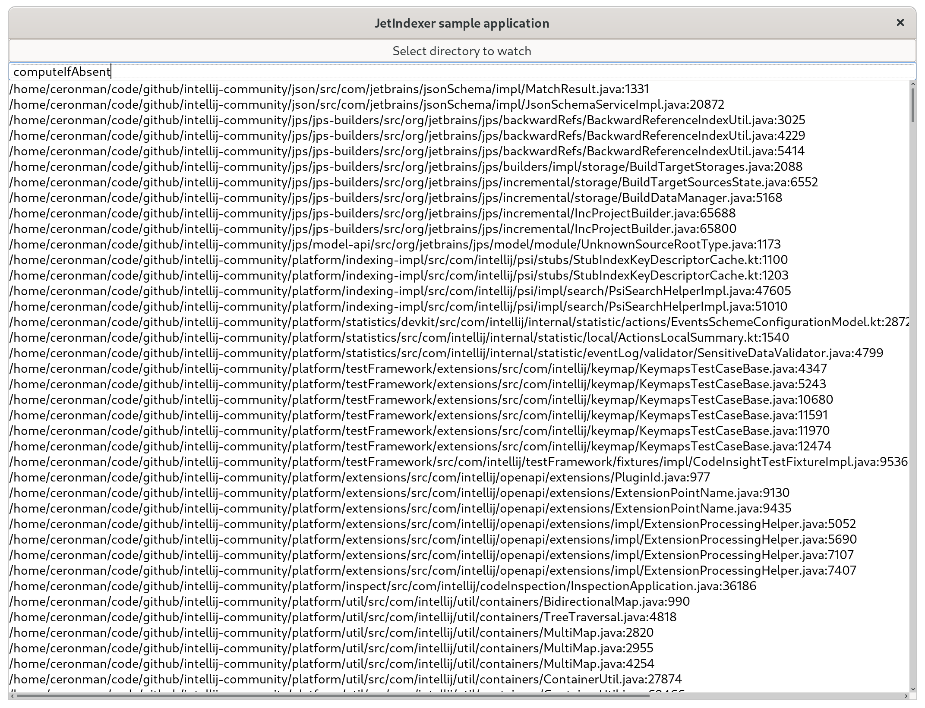Select the PluginId.java:977 result
This screenshot has width=925, height=708.
pos(360,478)
